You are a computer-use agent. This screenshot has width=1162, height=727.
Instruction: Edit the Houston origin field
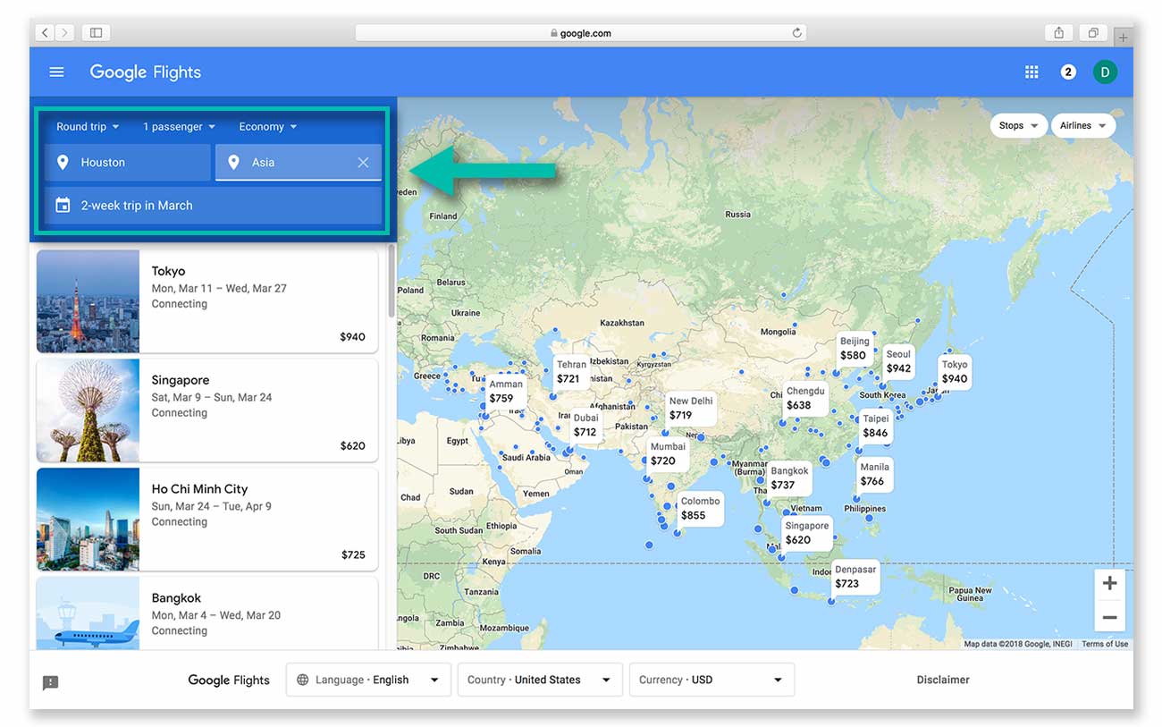point(128,162)
